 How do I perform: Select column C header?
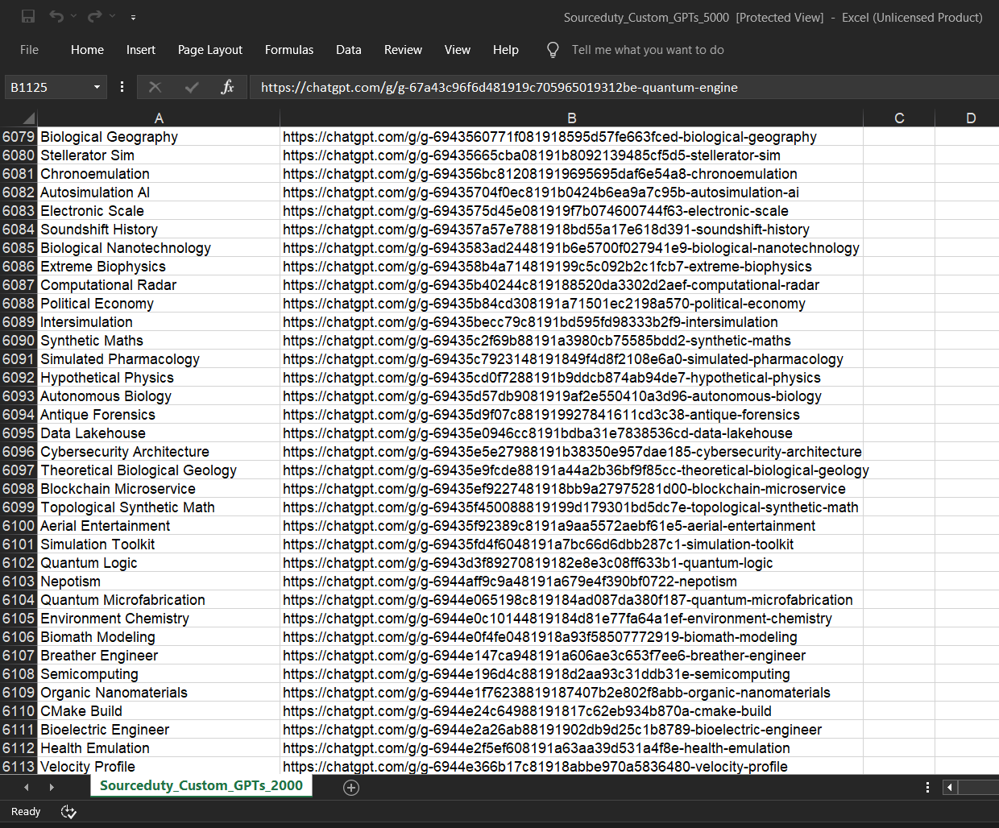click(899, 118)
